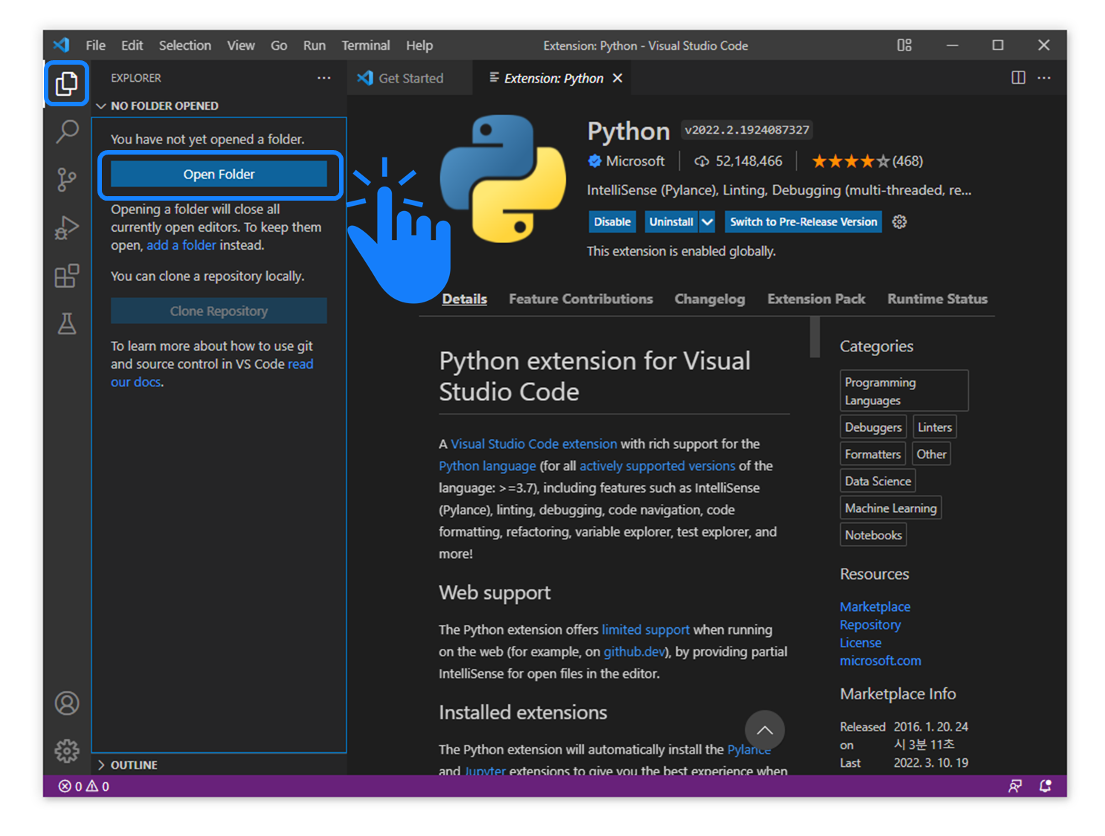1105x836 pixels.
Task: Open the Repository resource link
Action: (870, 625)
